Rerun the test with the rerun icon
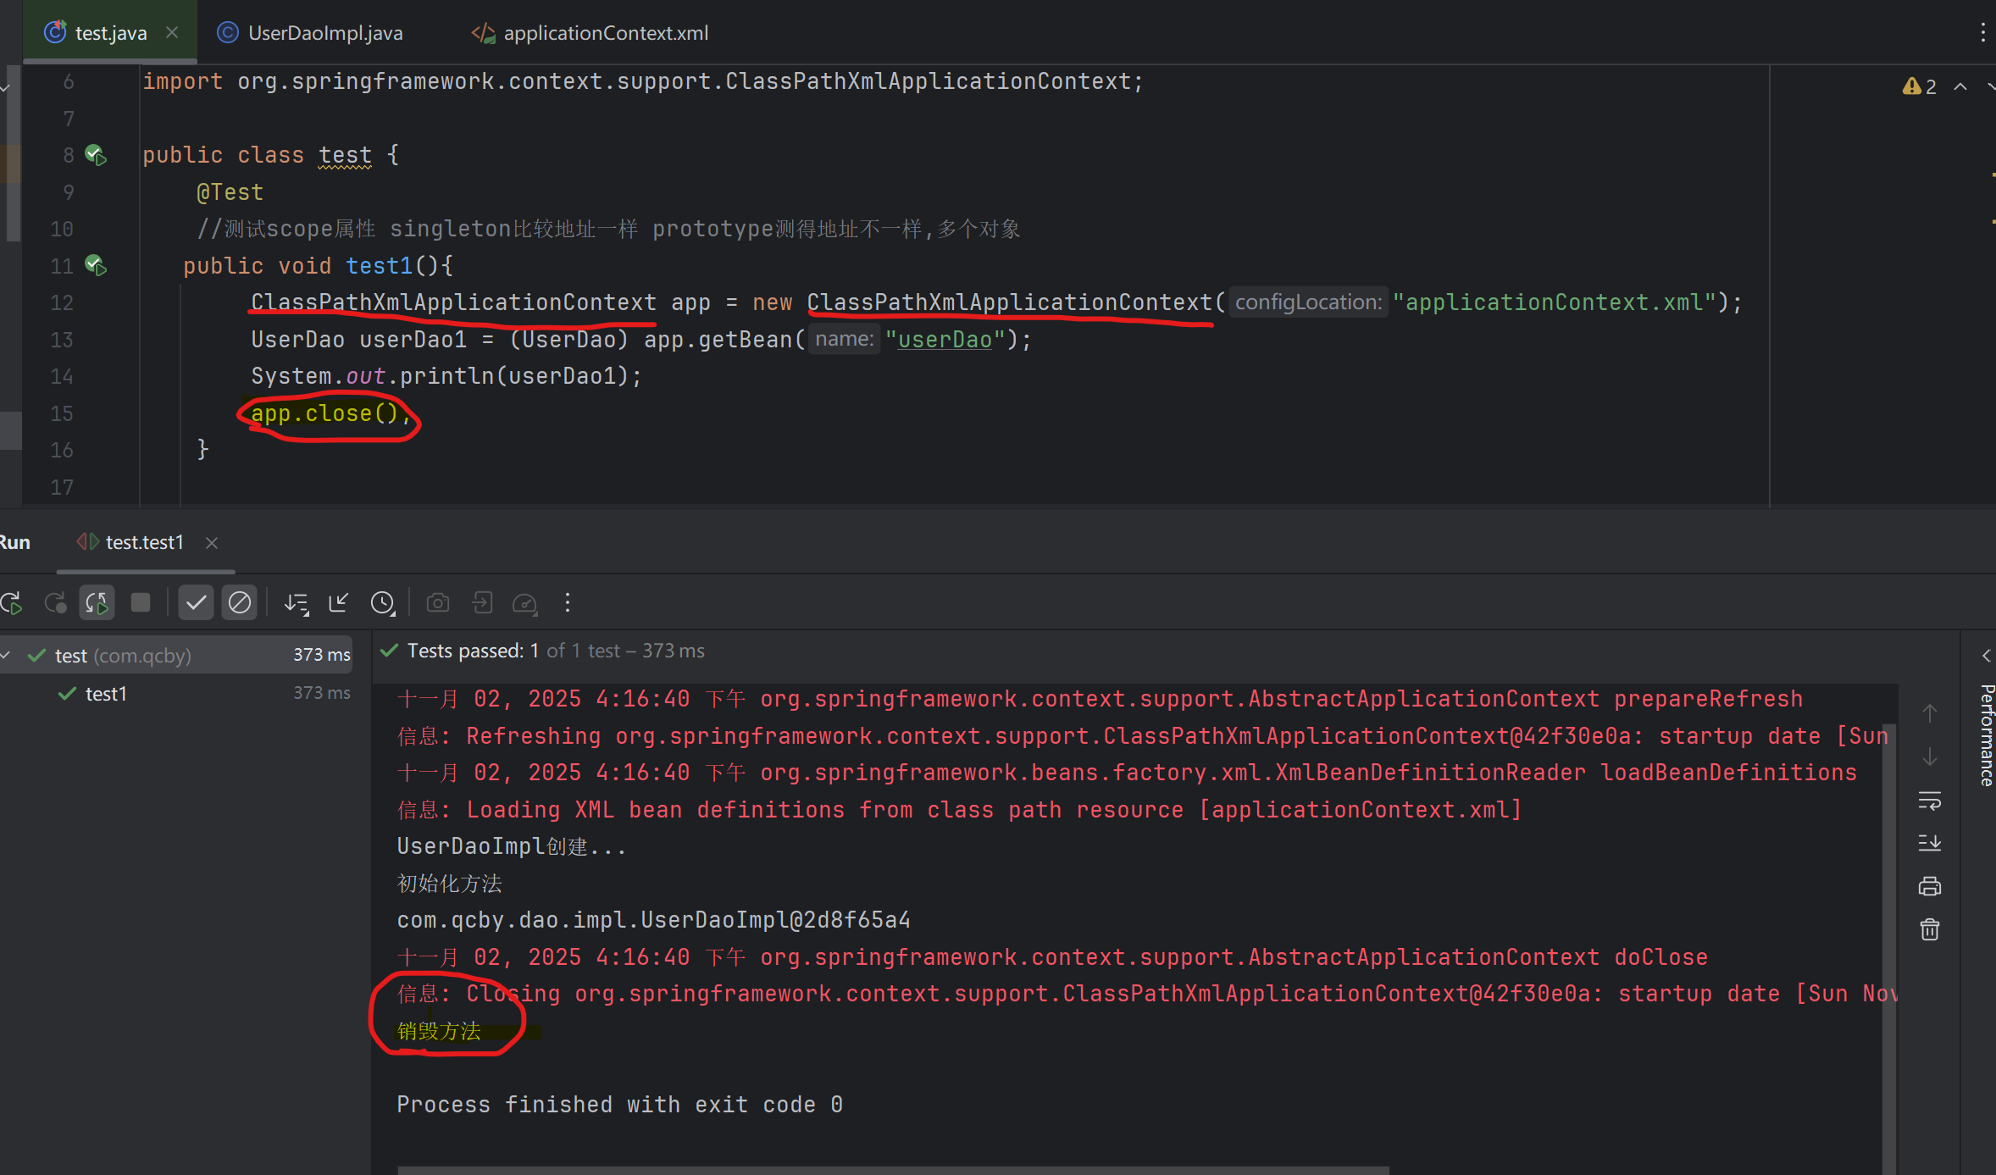Image resolution: width=1996 pixels, height=1175 pixels. [x=12, y=603]
